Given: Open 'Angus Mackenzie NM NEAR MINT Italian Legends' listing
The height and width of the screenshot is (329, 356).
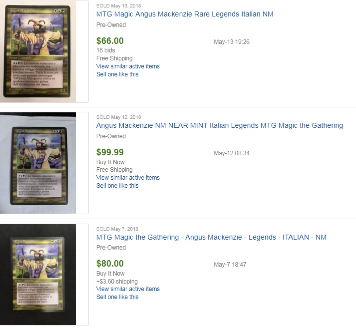Looking at the screenshot, I should [220, 125].
